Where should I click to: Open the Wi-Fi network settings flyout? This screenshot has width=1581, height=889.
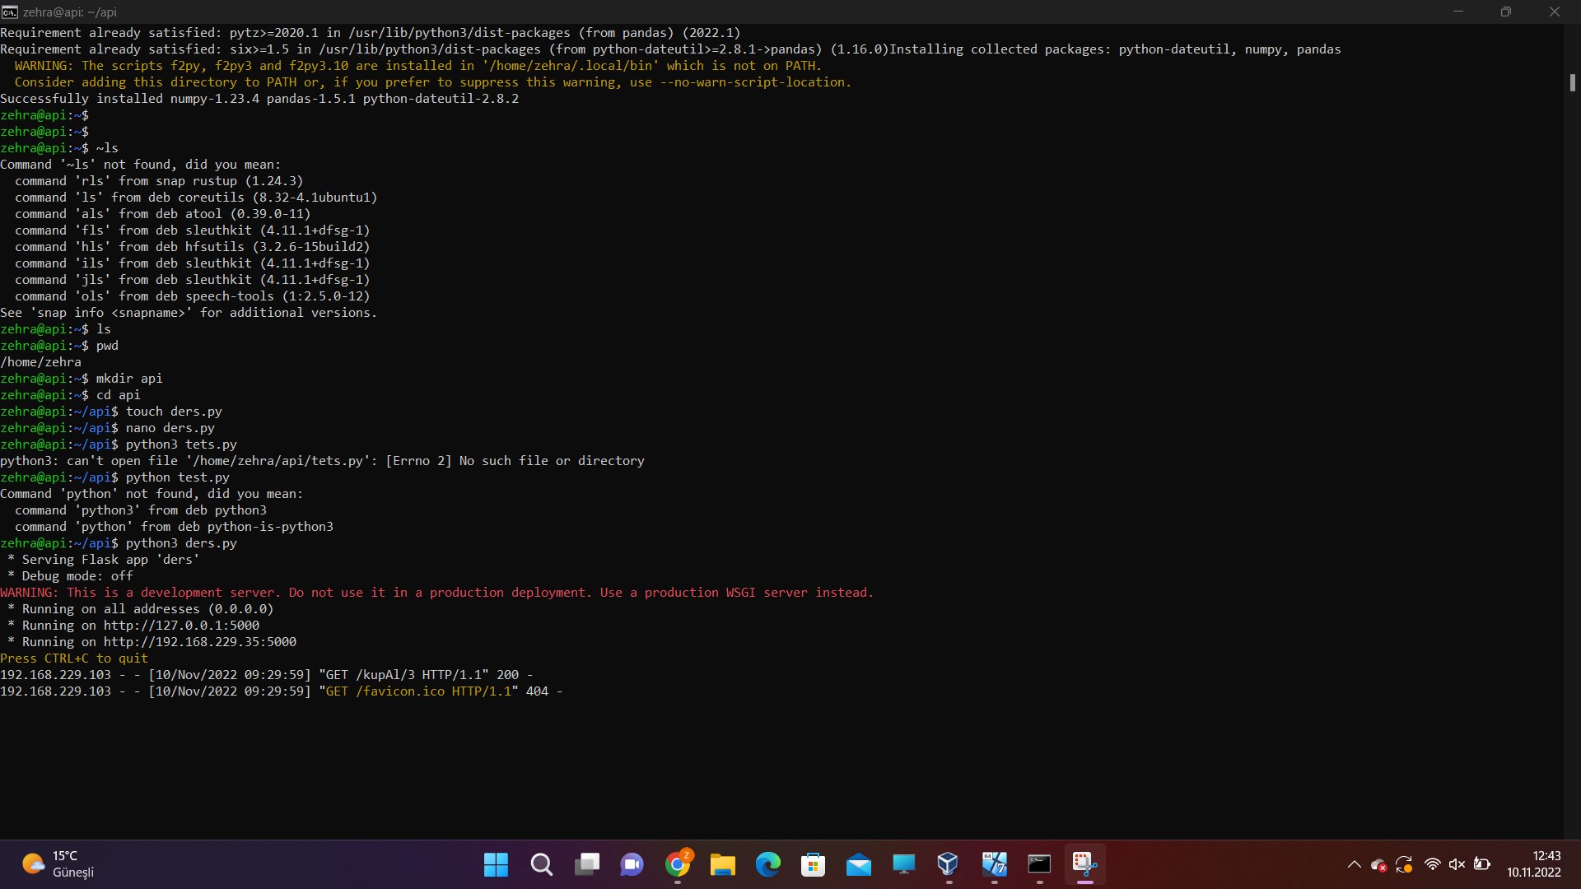pyautogui.click(x=1433, y=864)
